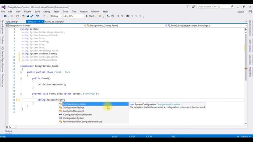253x142 pixels.
Task: Open the Project menu
Action: pos(28,11)
